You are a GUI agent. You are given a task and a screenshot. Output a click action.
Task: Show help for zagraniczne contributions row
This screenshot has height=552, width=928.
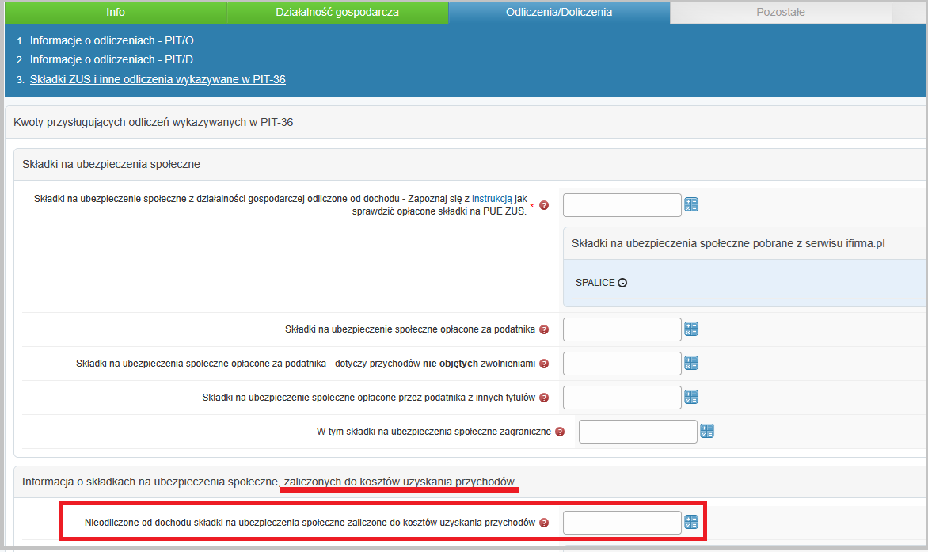pos(560,432)
